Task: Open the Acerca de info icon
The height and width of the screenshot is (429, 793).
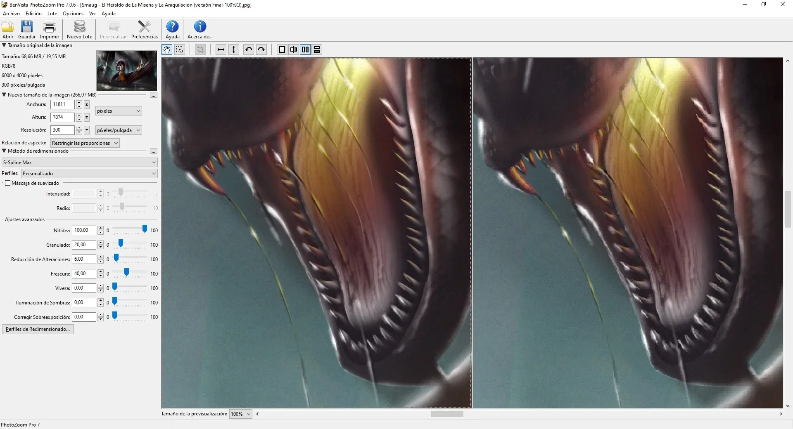Action: click(200, 27)
